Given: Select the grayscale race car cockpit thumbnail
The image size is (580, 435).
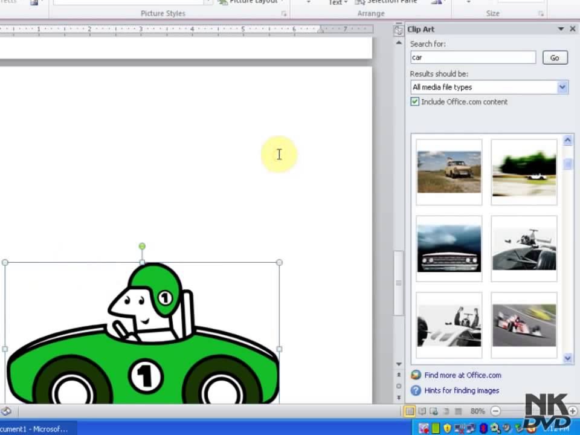Looking at the screenshot, I should click(x=524, y=248).
